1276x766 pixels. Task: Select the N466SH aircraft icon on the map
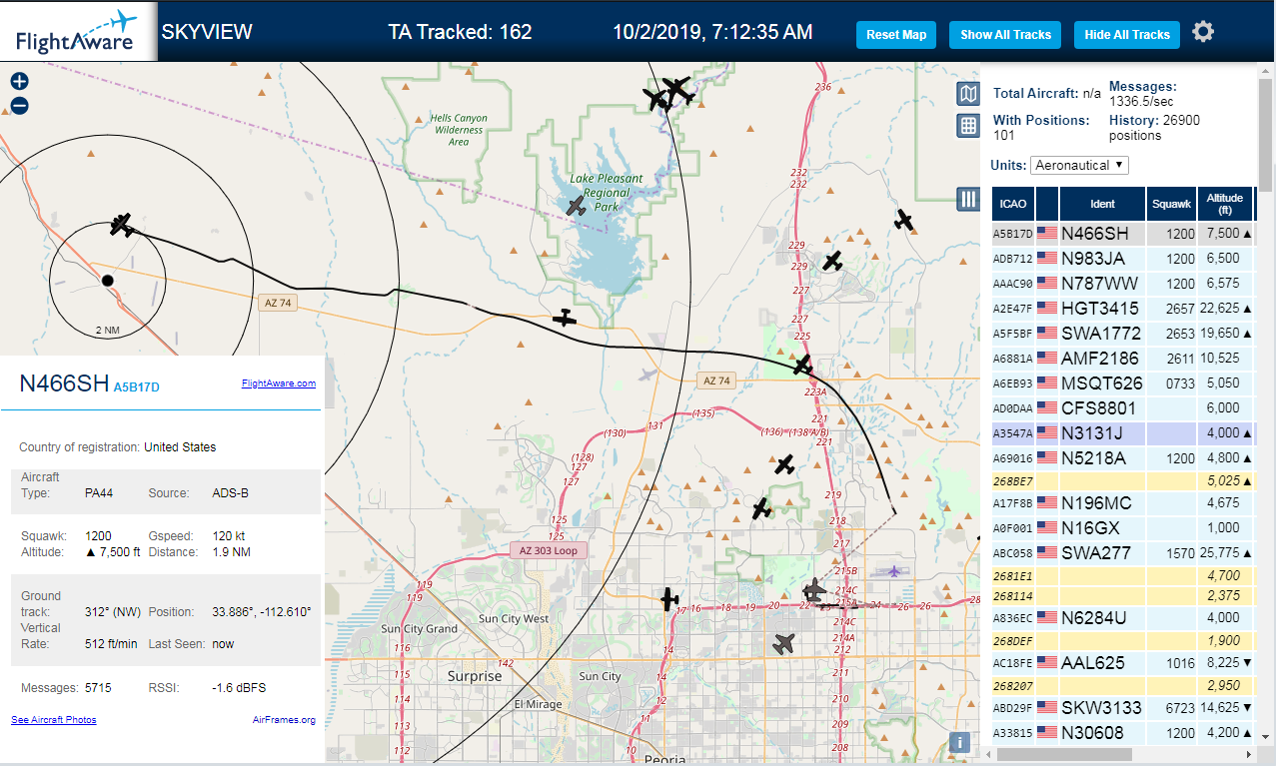[122, 225]
